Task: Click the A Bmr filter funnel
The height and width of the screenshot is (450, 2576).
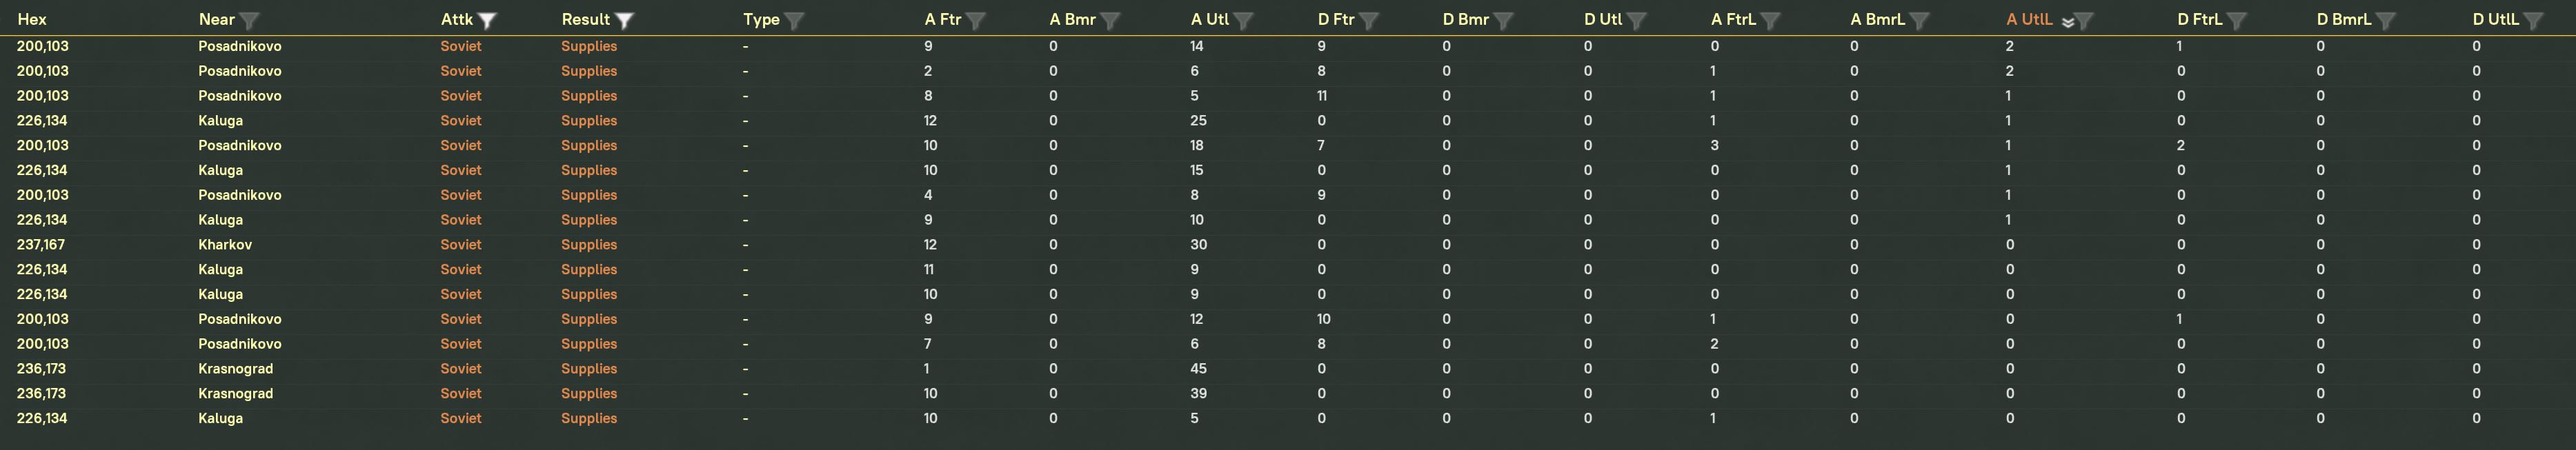Action: [1110, 20]
